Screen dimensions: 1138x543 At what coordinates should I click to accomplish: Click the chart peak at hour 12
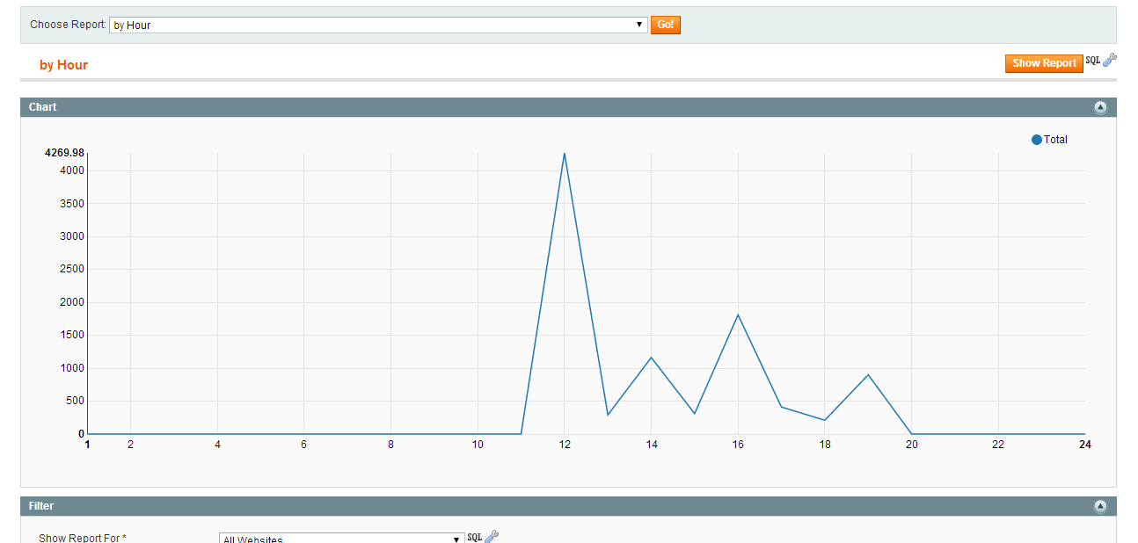click(564, 154)
